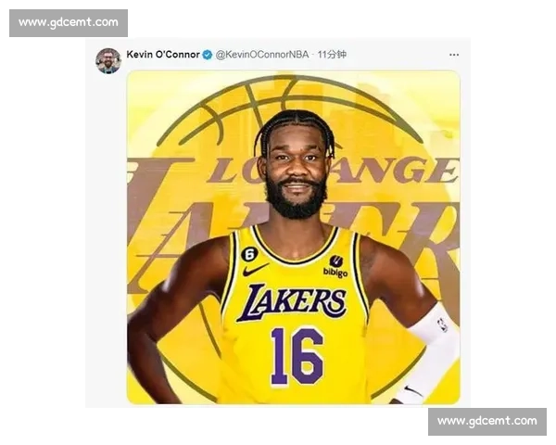Screen dimensions: 556x445
Task: Click the NBA logo on the arm sleeve
Action: [442, 324]
